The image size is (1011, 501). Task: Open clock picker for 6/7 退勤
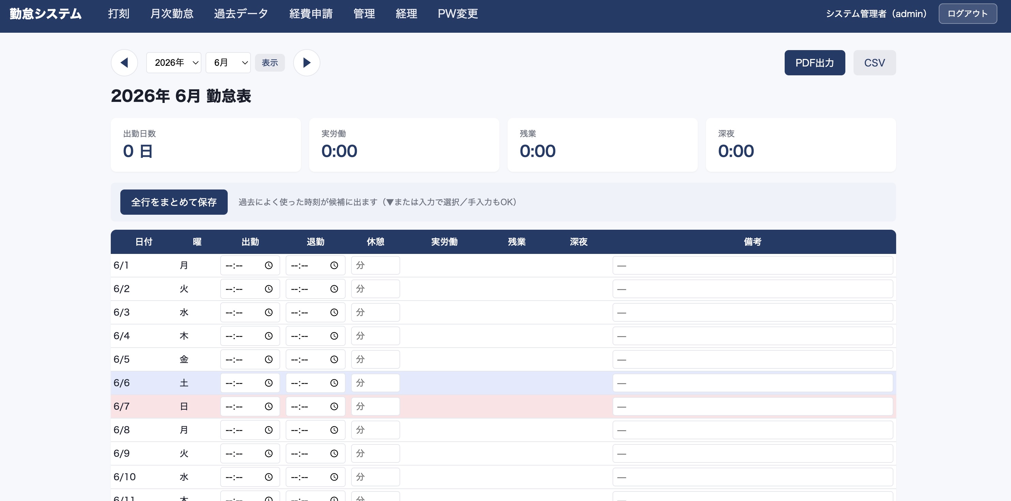(x=334, y=407)
